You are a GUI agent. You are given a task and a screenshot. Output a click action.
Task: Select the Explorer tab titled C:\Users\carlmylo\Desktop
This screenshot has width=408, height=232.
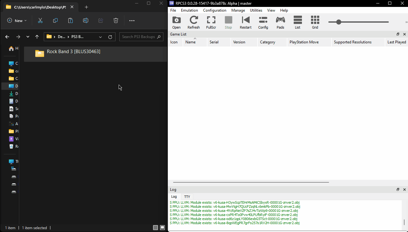click(41, 7)
